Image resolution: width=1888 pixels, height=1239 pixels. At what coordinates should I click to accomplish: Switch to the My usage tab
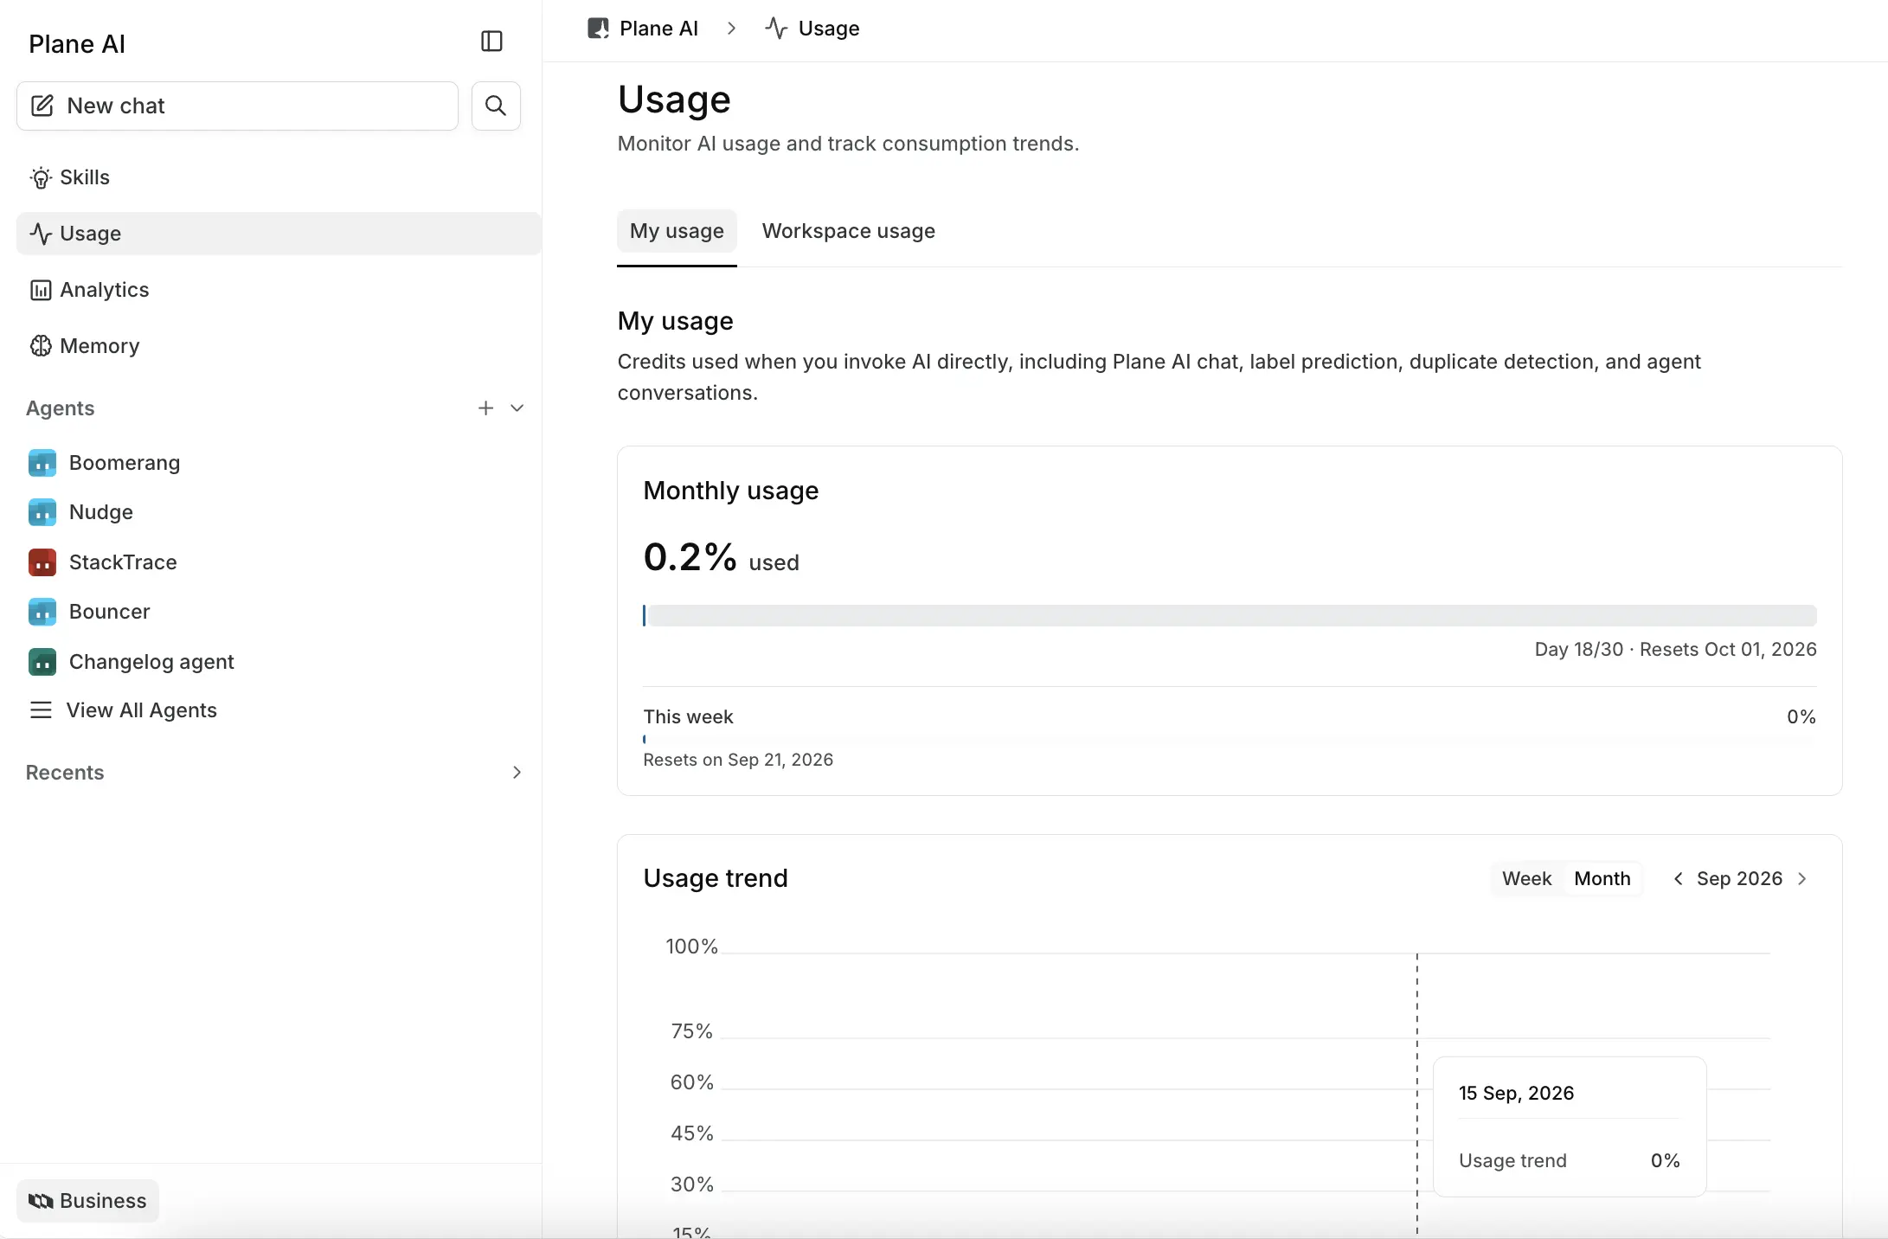677,231
